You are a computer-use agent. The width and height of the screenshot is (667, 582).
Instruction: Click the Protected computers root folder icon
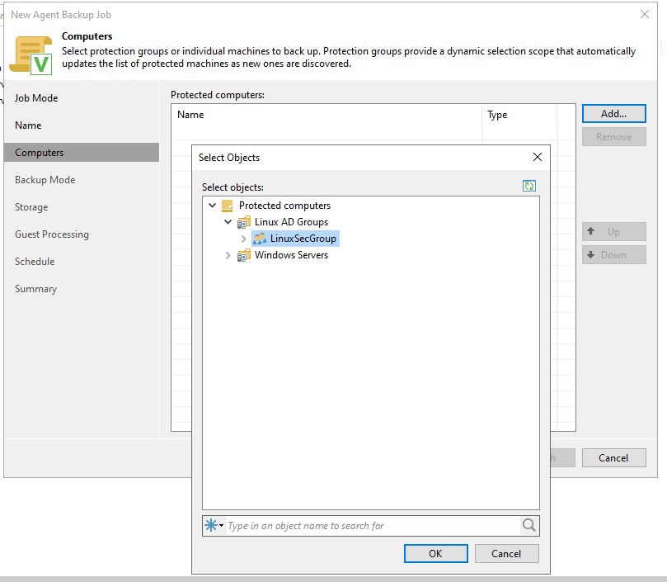(x=228, y=206)
